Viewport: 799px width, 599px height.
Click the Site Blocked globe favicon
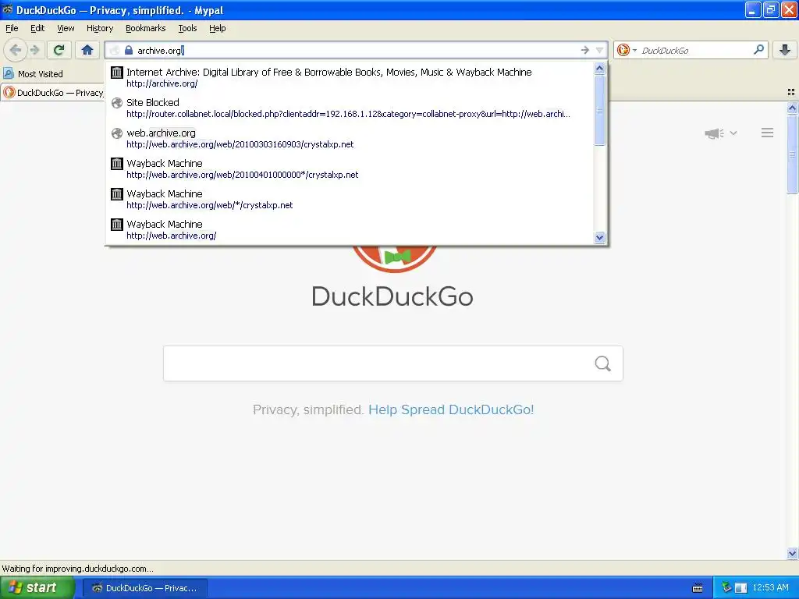pos(117,103)
